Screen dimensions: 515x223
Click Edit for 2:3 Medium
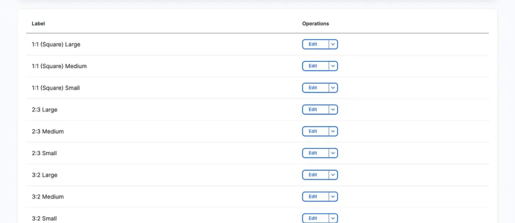coord(315,131)
